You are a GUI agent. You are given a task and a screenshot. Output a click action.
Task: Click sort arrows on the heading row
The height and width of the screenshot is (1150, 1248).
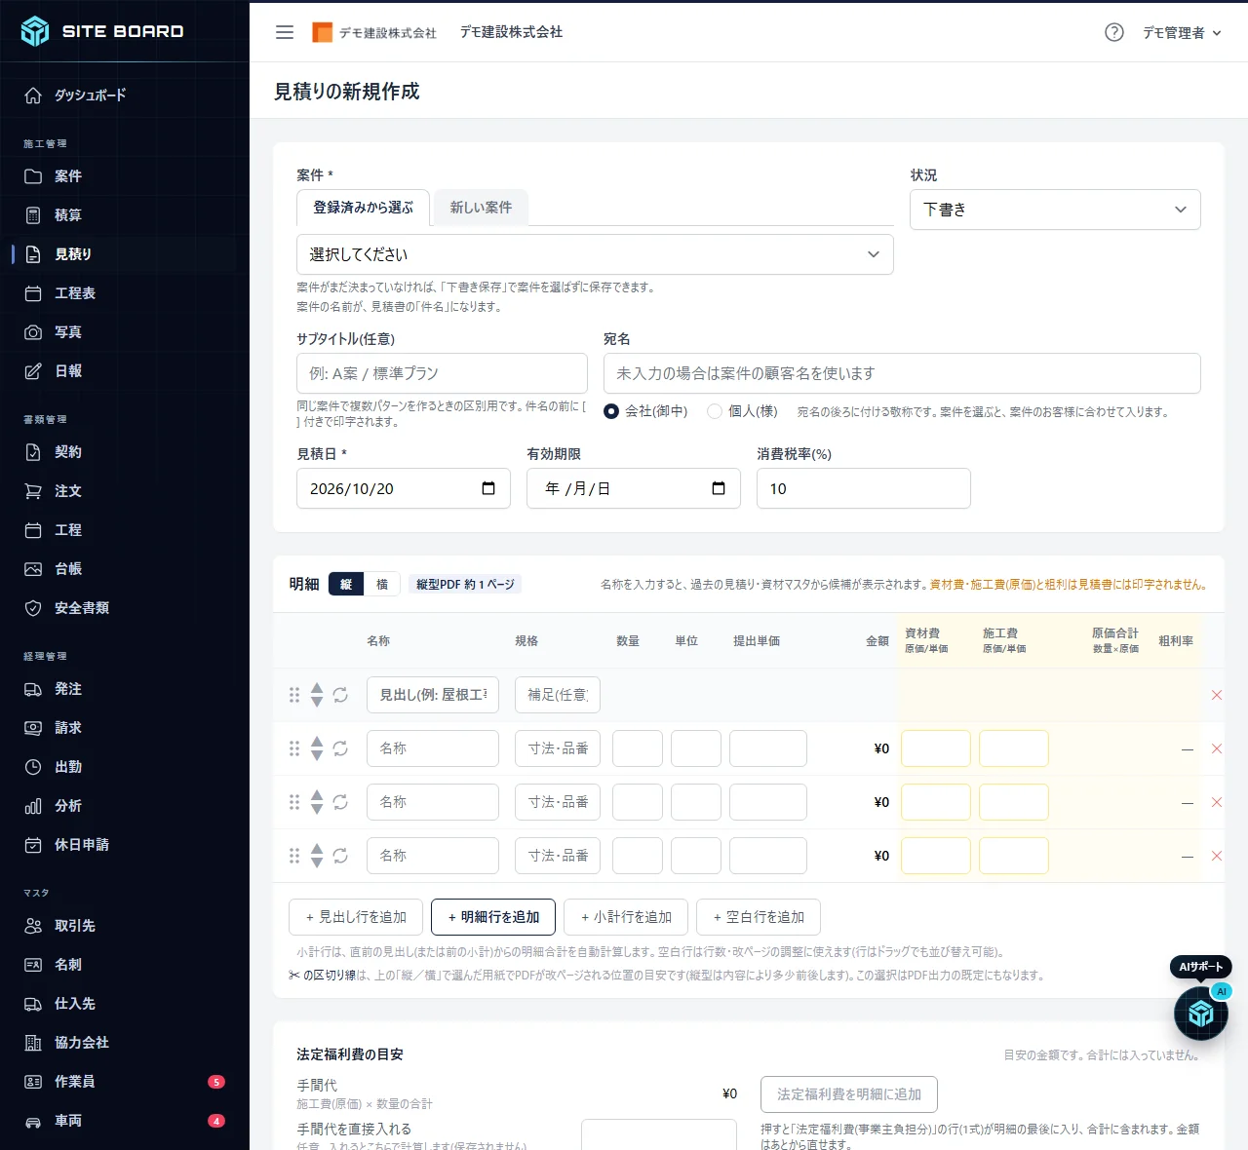tap(317, 695)
